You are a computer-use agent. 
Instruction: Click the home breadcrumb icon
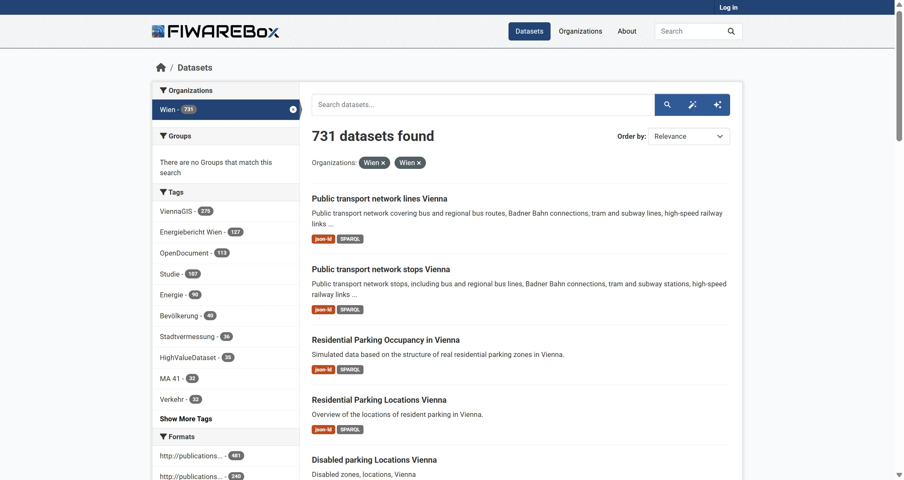click(161, 67)
